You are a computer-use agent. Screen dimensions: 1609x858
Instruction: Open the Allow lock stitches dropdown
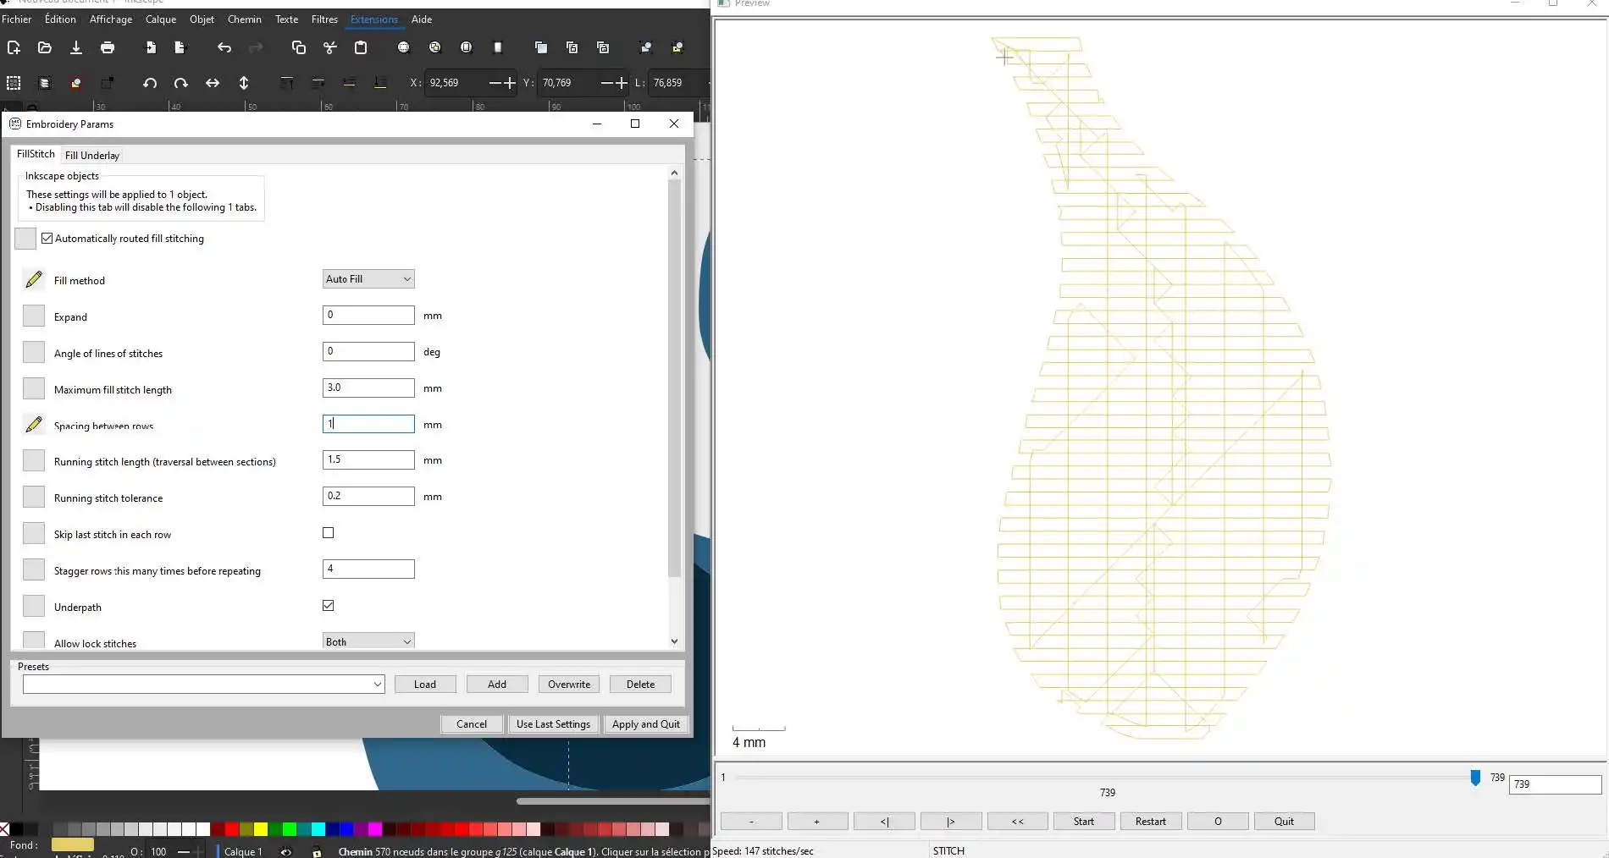coord(368,641)
